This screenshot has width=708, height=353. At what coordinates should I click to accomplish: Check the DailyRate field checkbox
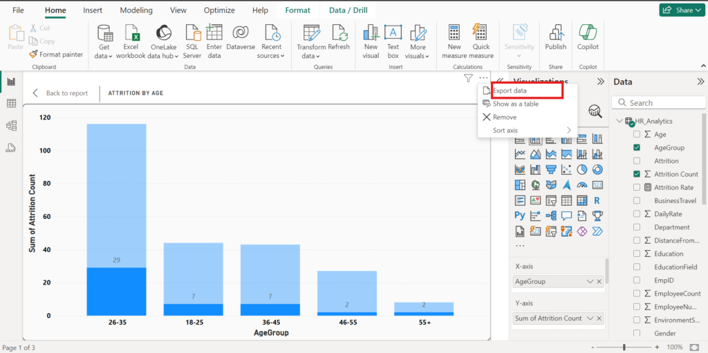[637, 214]
